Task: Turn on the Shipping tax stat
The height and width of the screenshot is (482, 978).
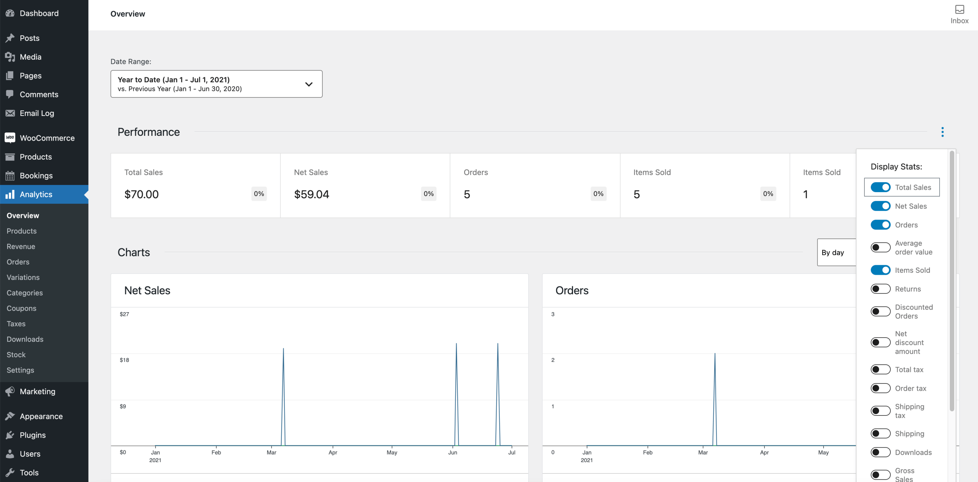Action: click(881, 410)
